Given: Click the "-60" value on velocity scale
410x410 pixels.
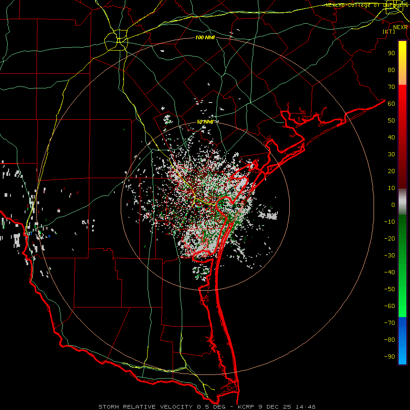Looking at the screenshot, I should pos(389,306).
